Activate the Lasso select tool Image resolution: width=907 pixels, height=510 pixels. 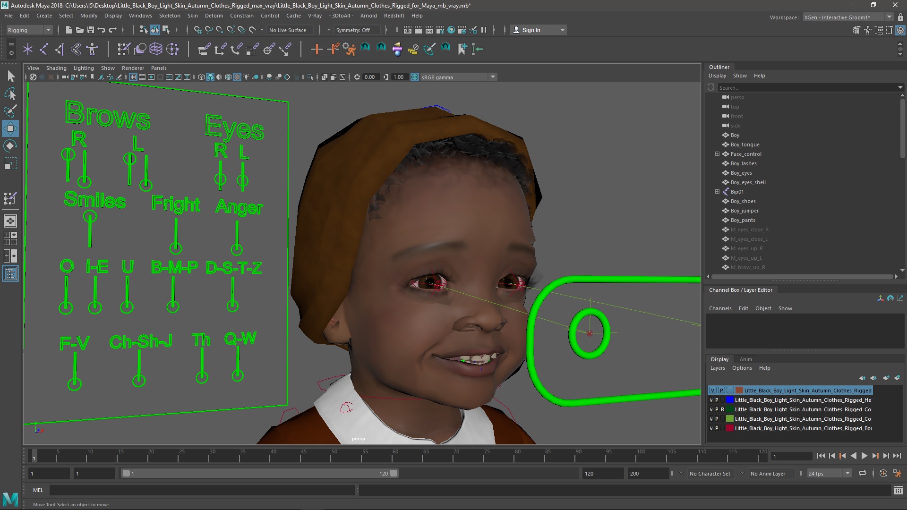coord(10,93)
